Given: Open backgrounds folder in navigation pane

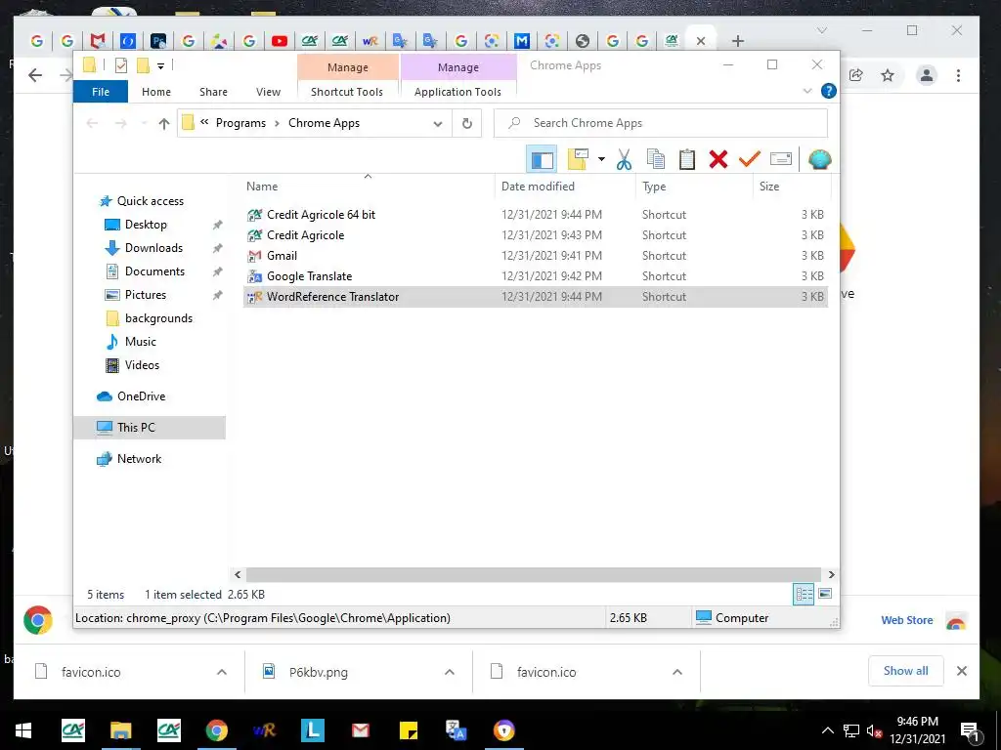Looking at the screenshot, I should coord(158,318).
